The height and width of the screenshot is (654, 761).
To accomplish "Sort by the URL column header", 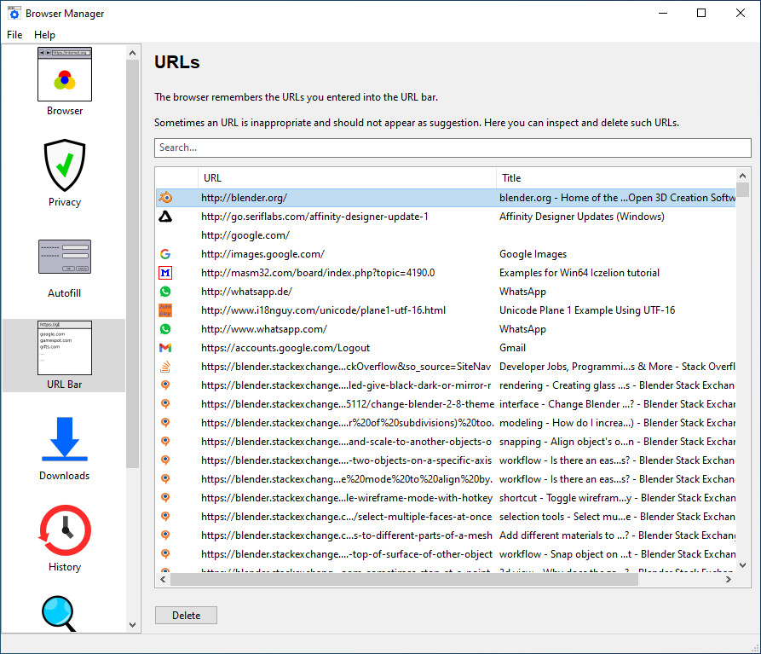I will pyautogui.click(x=347, y=178).
